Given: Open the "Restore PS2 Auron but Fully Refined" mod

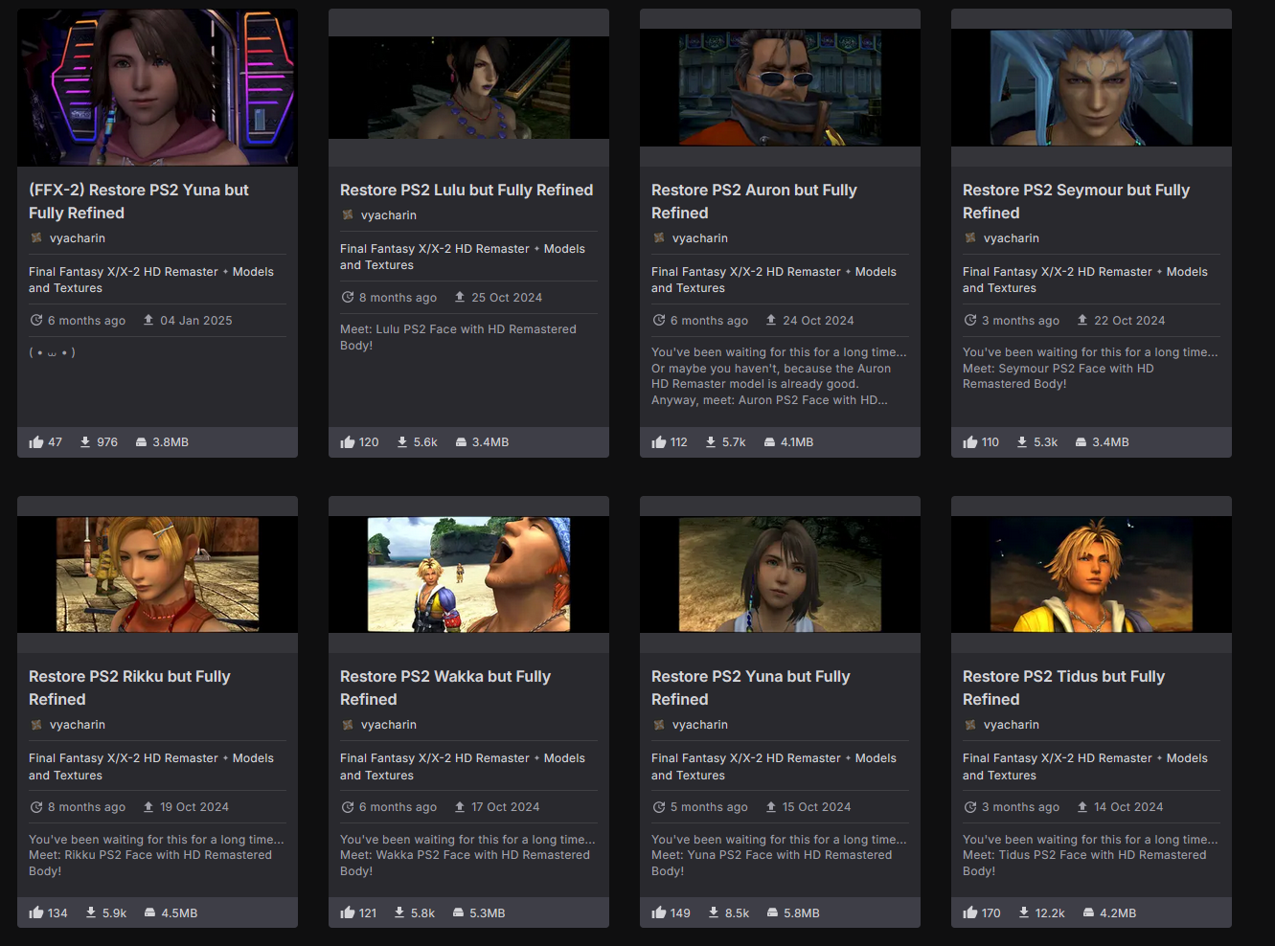Looking at the screenshot, I should point(754,202).
